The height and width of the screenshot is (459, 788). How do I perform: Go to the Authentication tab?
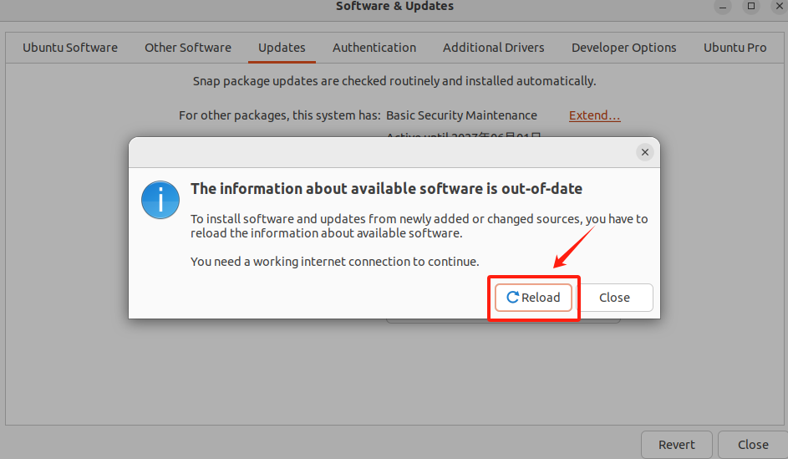pyautogui.click(x=374, y=48)
